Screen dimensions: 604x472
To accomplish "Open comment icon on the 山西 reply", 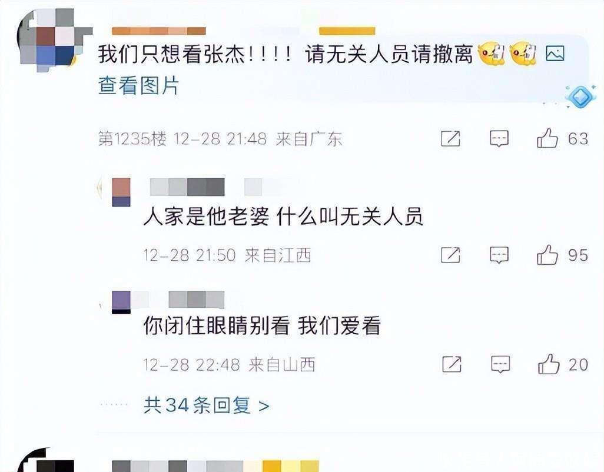I will [x=500, y=364].
